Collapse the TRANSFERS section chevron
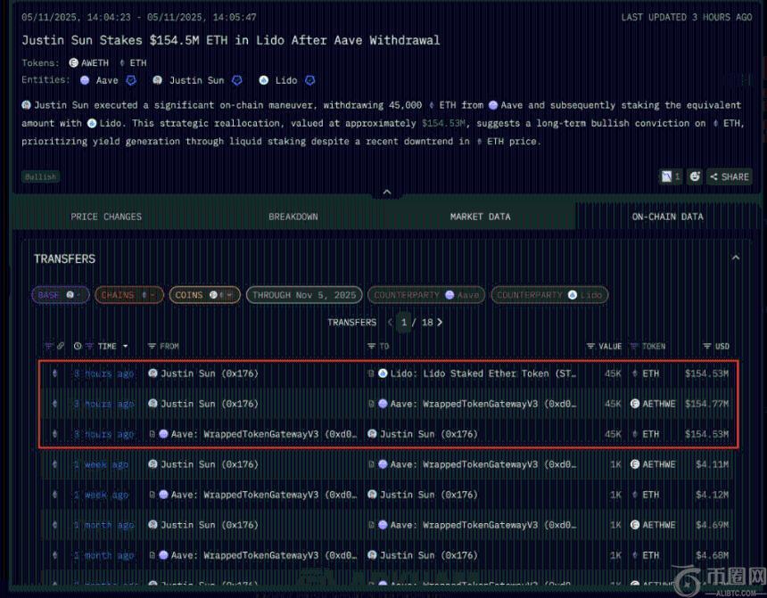The width and height of the screenshot is (767, 598). click(x=735, y=258)
